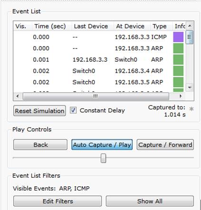Click the play speed slider handle
The width and height of the screenshot is (201, 210).
click(x=104, y=158)
